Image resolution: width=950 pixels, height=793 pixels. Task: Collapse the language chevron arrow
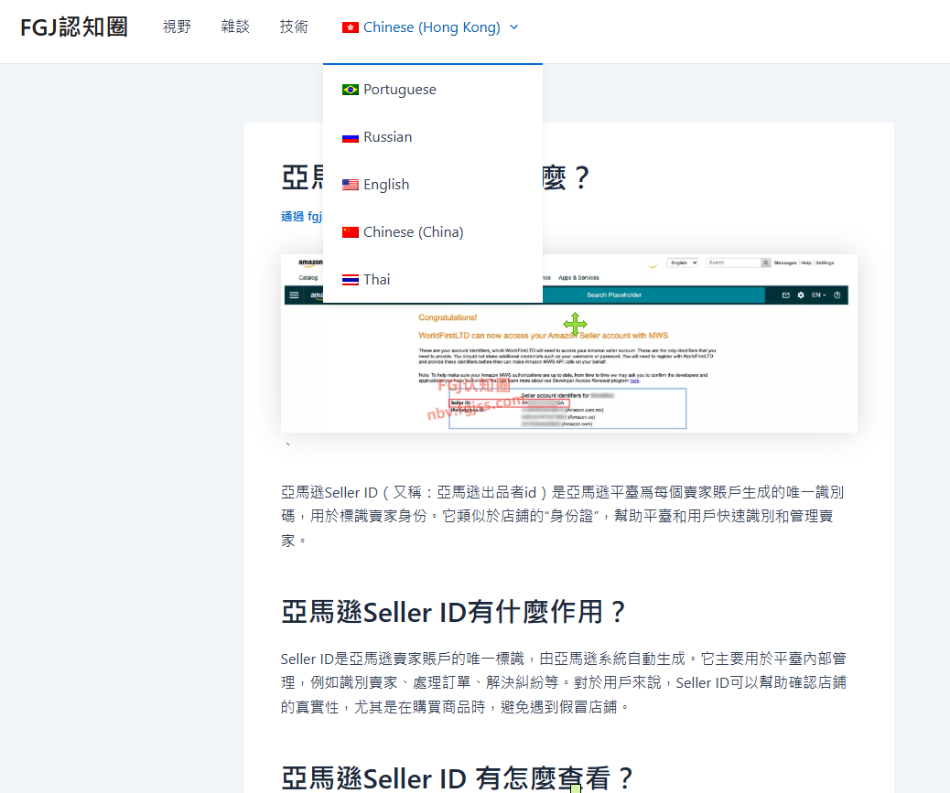(513, 27)
